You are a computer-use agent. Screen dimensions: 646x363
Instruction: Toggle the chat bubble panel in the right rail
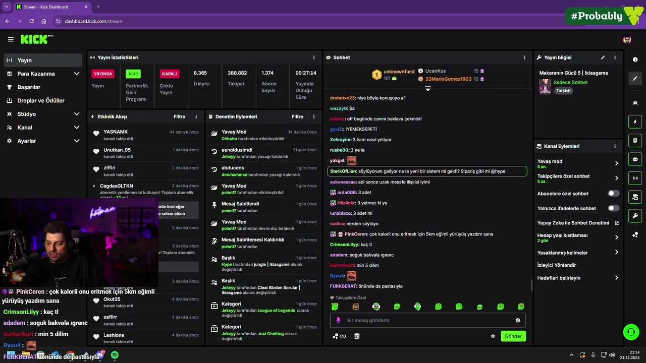coord(635,159)
